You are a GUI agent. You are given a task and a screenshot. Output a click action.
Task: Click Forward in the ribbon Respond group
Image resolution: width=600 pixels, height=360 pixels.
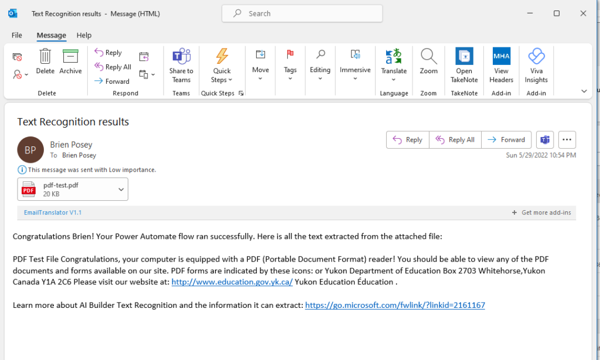[x=112, y=81]
